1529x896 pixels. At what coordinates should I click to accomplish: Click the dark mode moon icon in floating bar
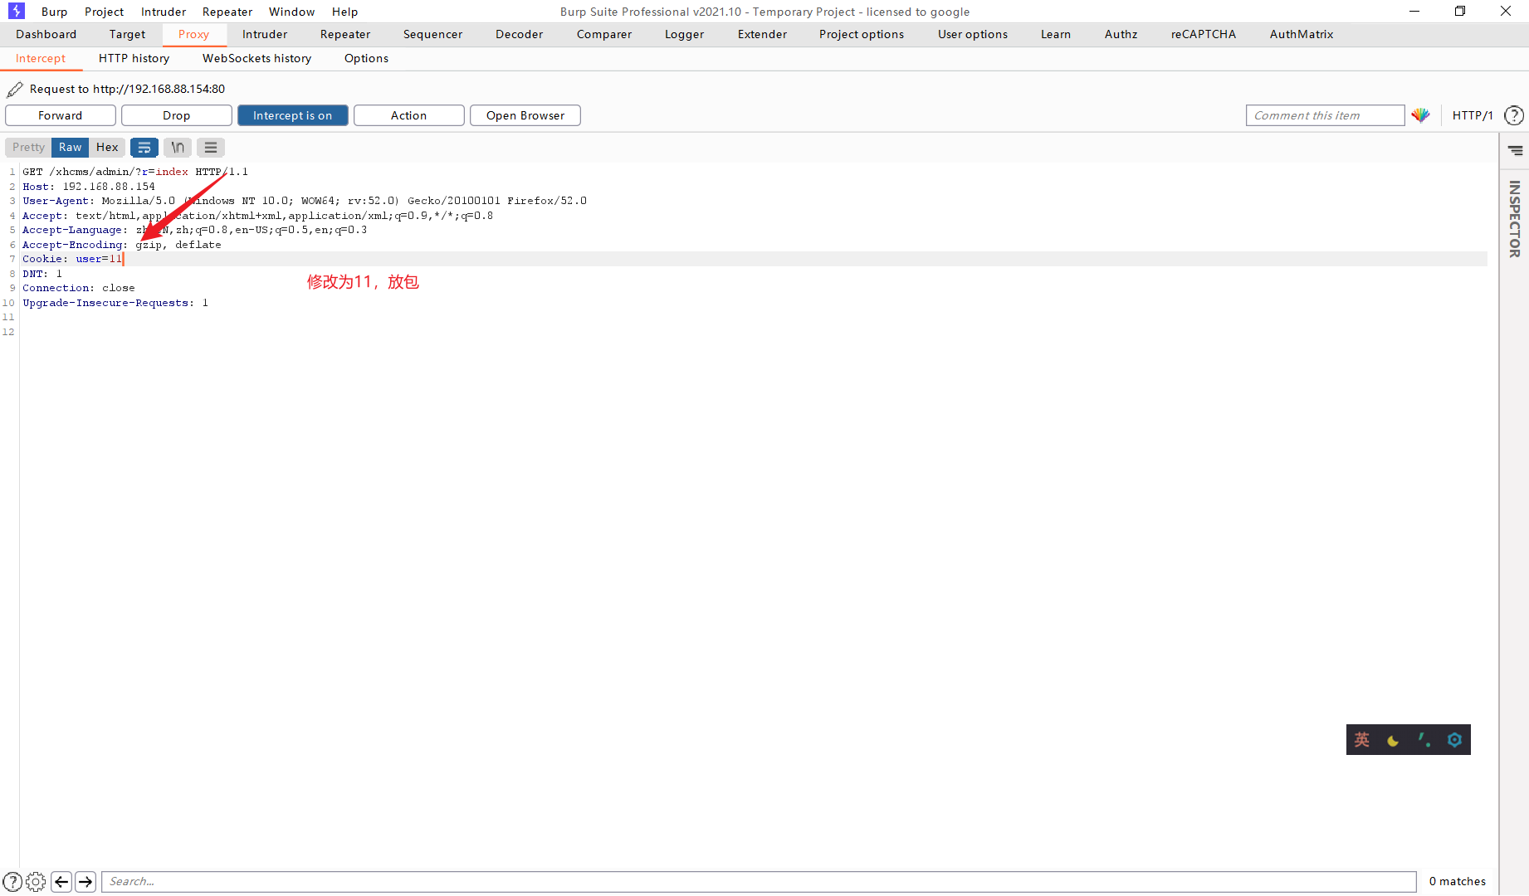click(1392, 739)
